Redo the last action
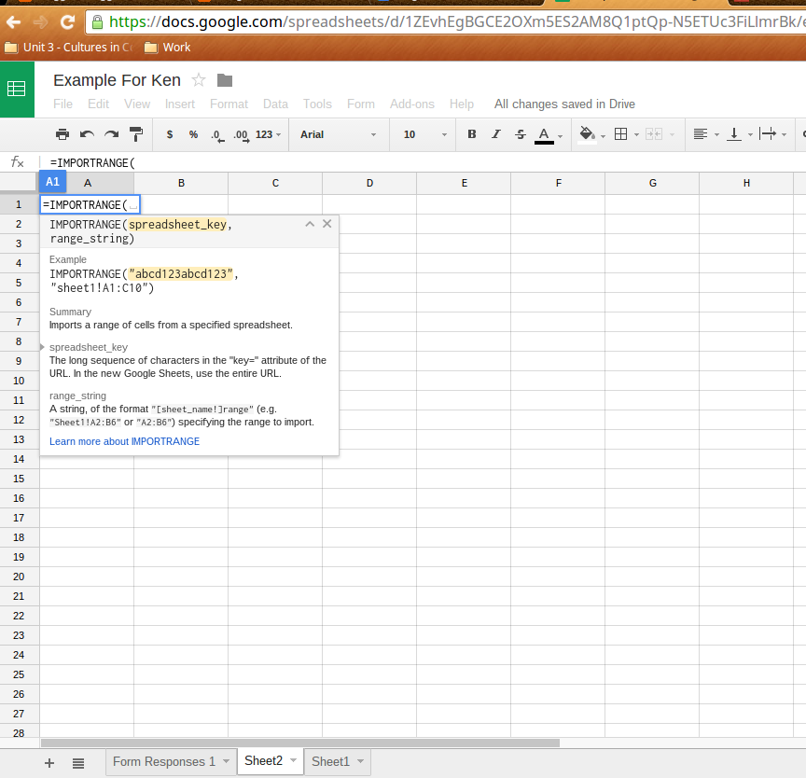The height and width of the screenshot is (778, 806). 111,134
